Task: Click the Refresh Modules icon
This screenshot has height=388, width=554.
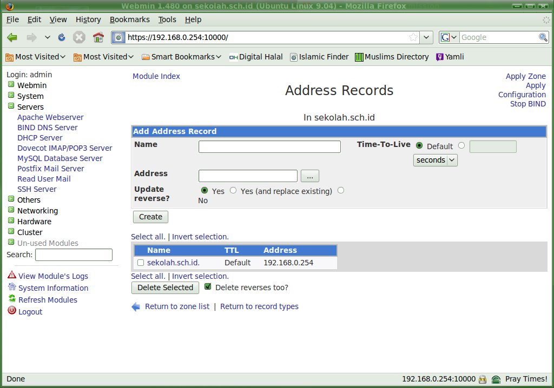Action: coord(12,299)
